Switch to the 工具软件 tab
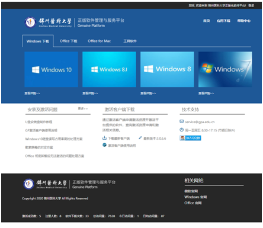 point(130,41)
